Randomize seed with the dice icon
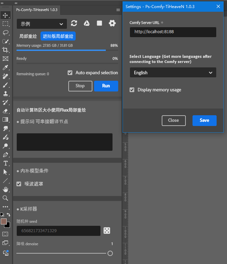Image resolution: width=227 pixels, height=264 pixels. 107,230
